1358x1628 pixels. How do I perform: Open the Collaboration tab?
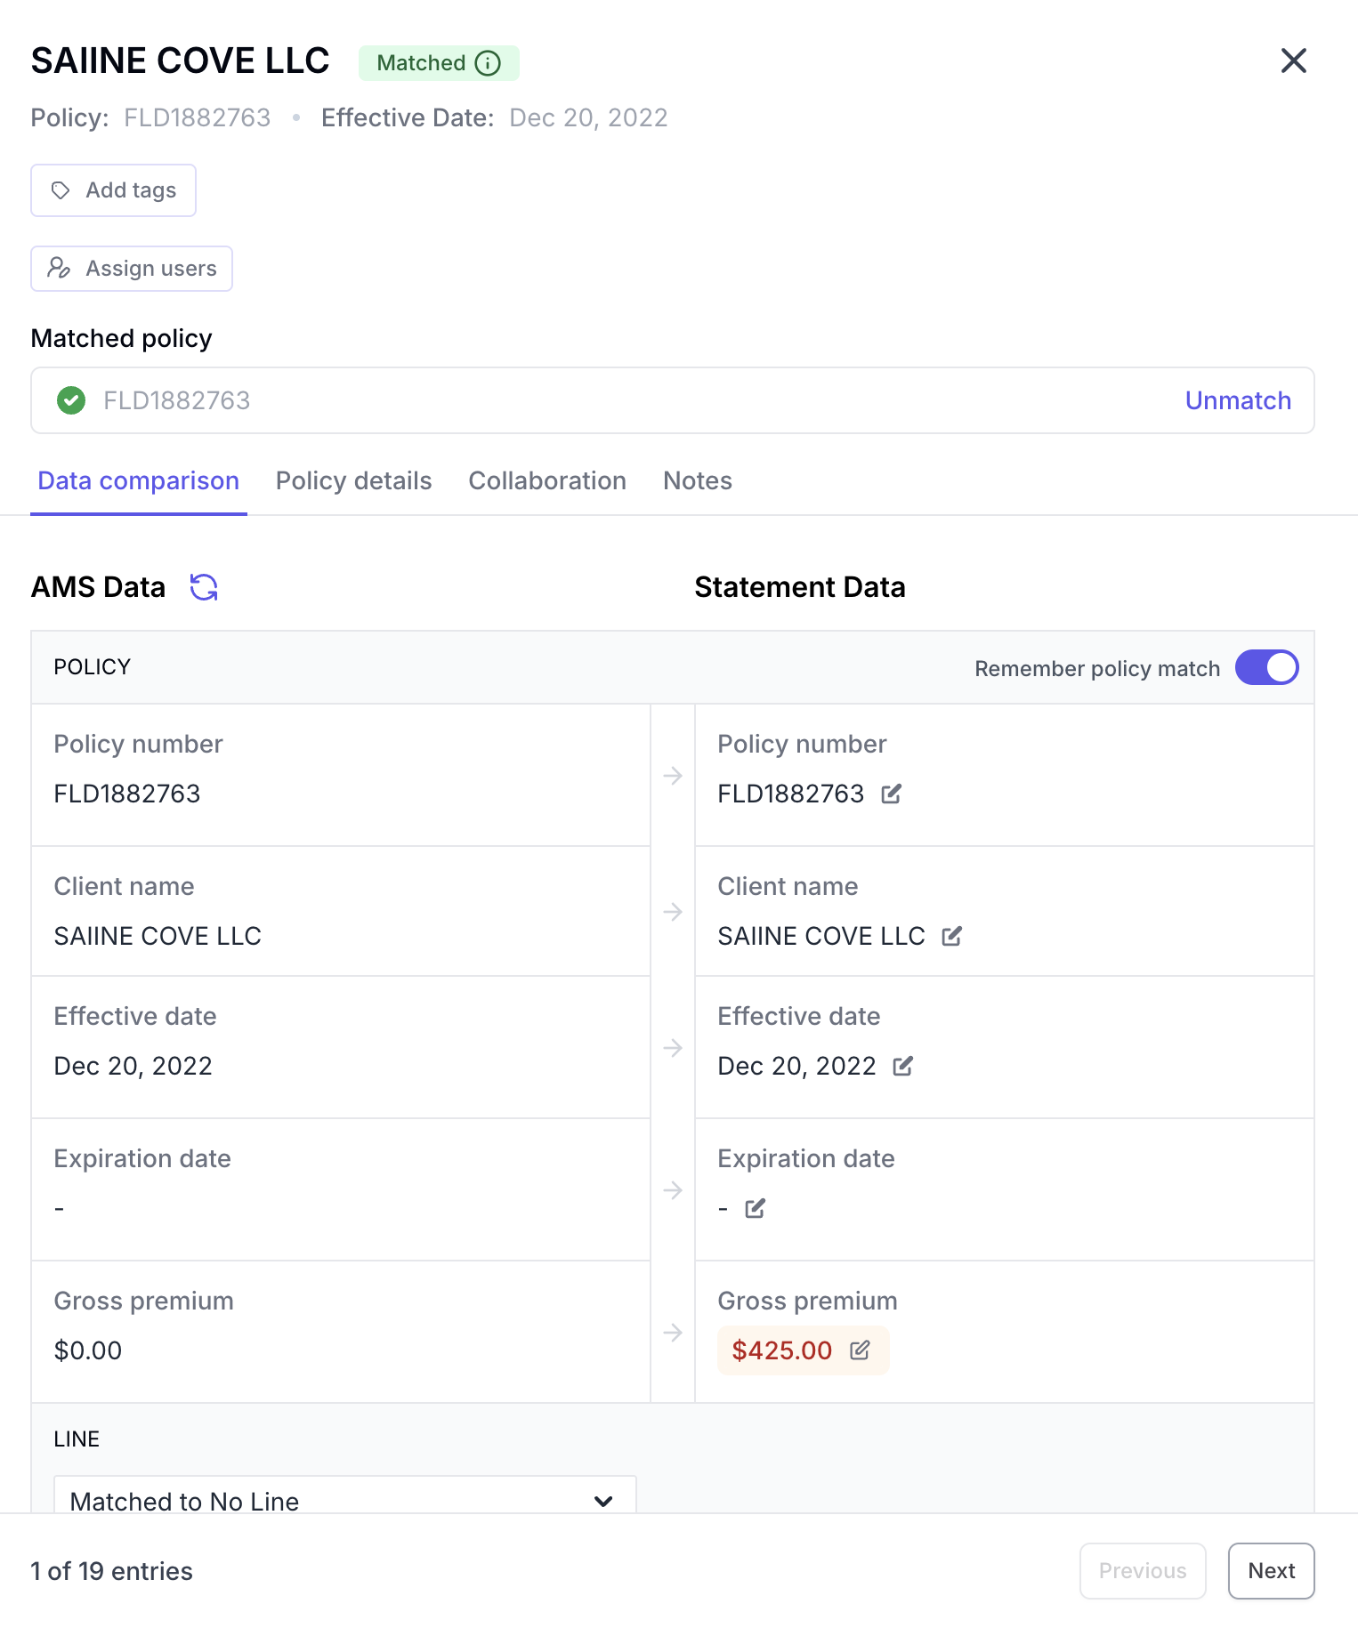[547, 480]
